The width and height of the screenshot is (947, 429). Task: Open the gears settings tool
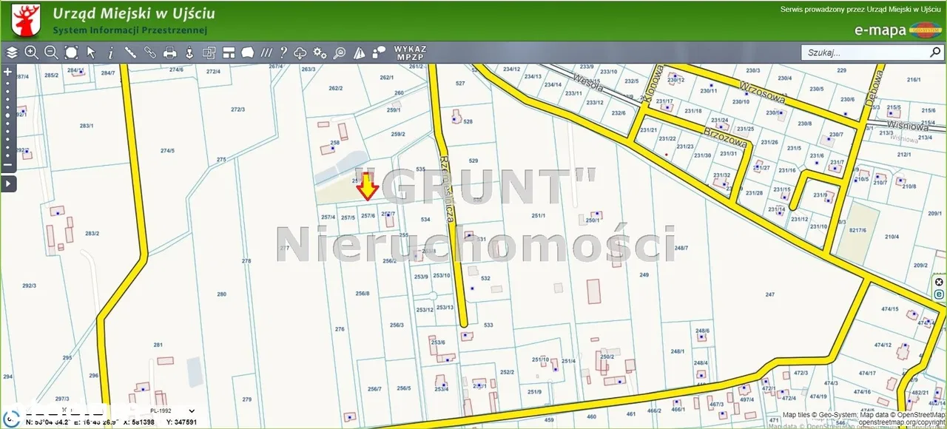(x=320, y=53)
